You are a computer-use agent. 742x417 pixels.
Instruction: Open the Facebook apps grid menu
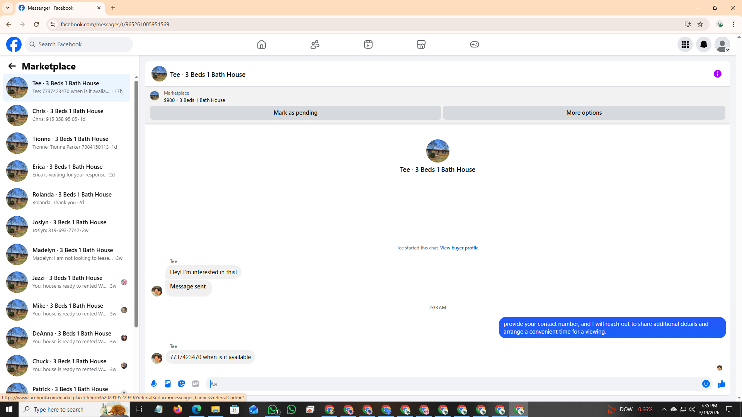[x=685, y=44]
